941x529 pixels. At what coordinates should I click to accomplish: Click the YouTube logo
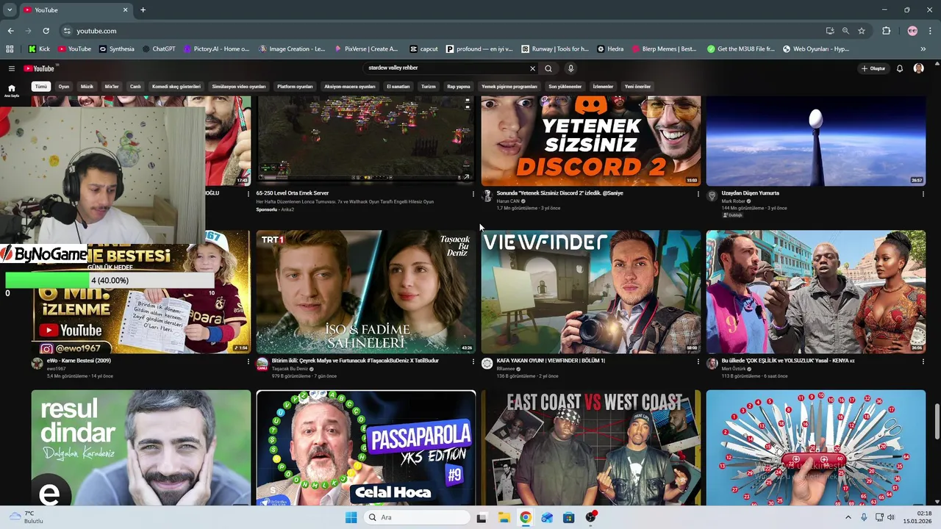[x=39, y=68]
